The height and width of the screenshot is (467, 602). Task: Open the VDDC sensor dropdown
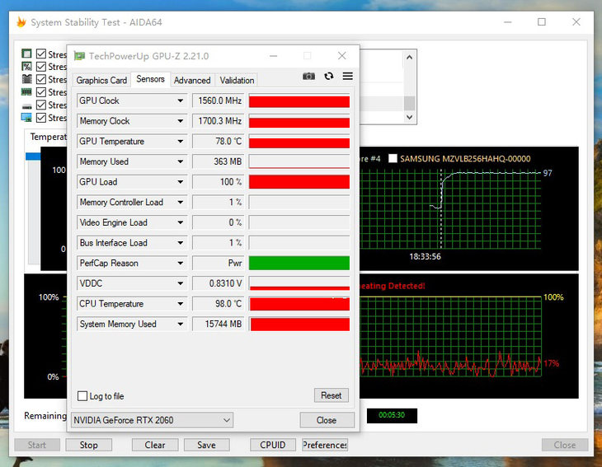[180, 283]
